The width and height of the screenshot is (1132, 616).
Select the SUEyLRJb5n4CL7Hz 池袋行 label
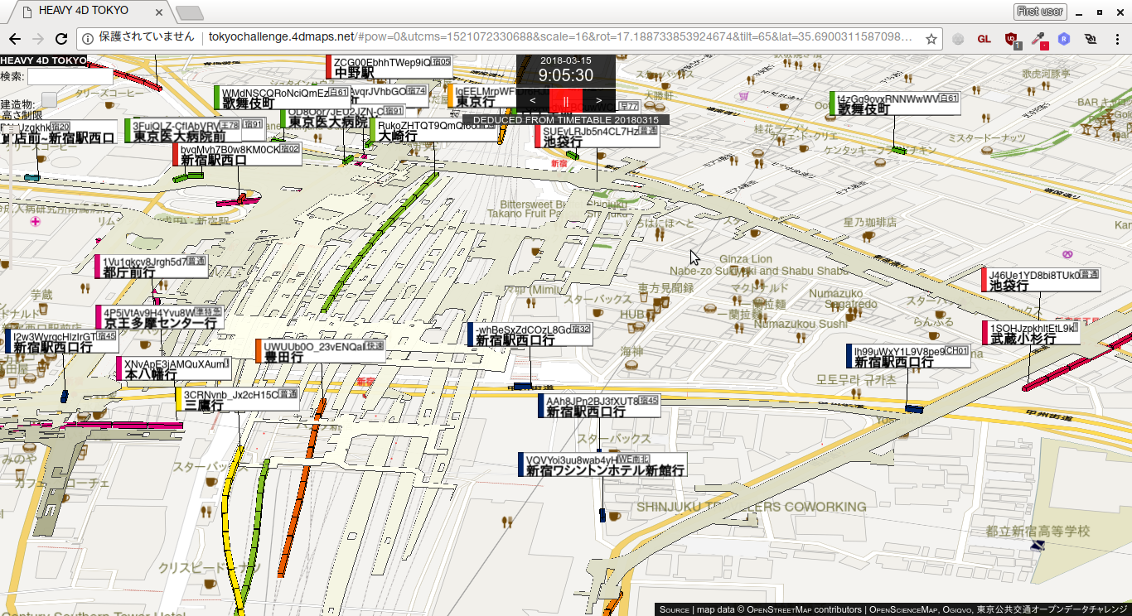coord(597,136)
